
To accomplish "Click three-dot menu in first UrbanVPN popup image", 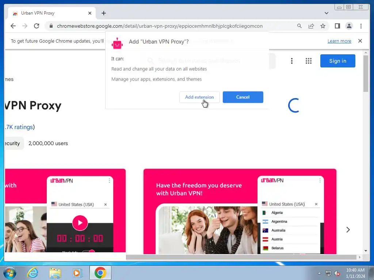I will coord(109,180).
